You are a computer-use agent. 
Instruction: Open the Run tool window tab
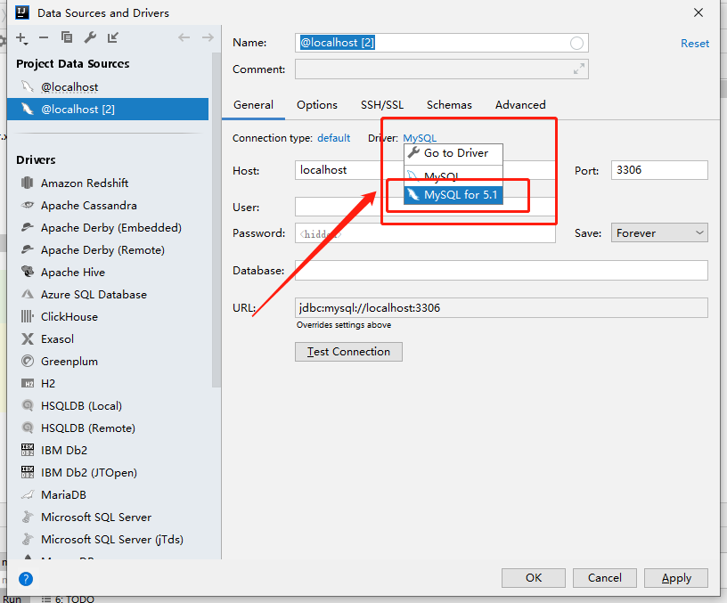[12, 599]
